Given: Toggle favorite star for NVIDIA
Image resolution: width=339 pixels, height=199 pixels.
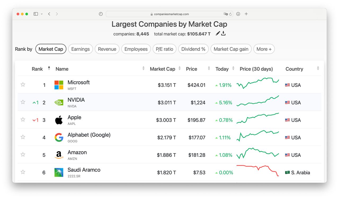Looking at the screenshot, I should [x=23, y=102].
